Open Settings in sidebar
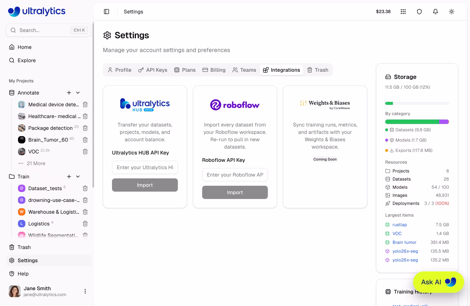The height and width of the screenshot is (306, 470). (48, 260)
